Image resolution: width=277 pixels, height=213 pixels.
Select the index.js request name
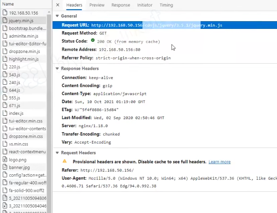[x=16, y=113]
